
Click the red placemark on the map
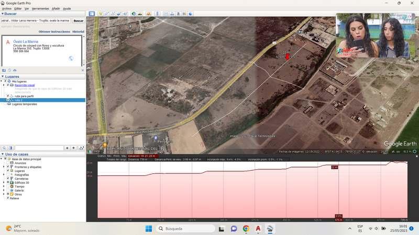(x=288, y=56)
